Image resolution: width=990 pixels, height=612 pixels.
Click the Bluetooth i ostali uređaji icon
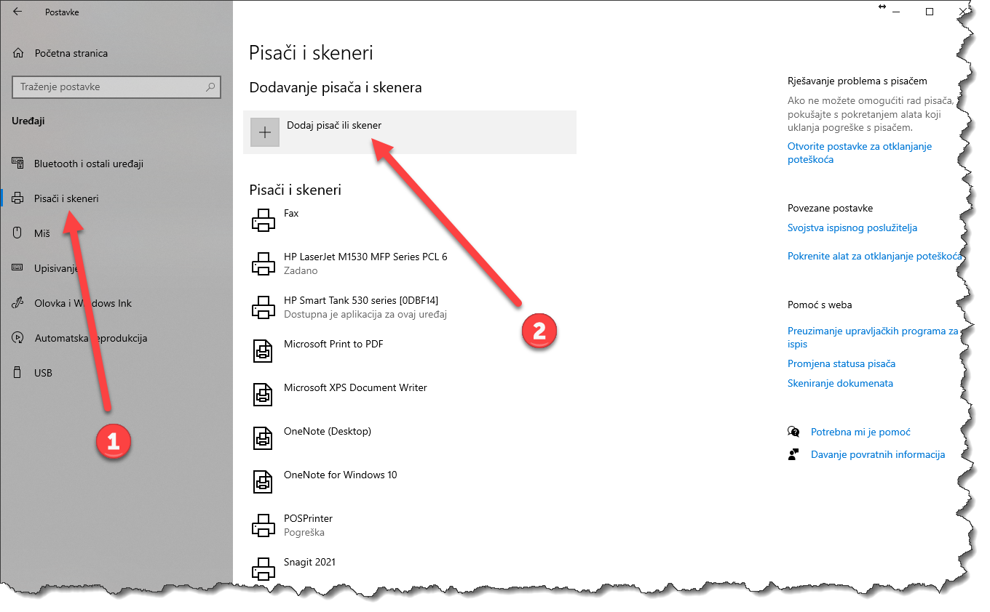18,164
